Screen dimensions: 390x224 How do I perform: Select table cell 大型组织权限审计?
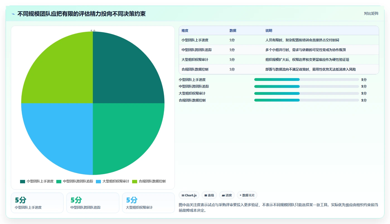[195, 60]
